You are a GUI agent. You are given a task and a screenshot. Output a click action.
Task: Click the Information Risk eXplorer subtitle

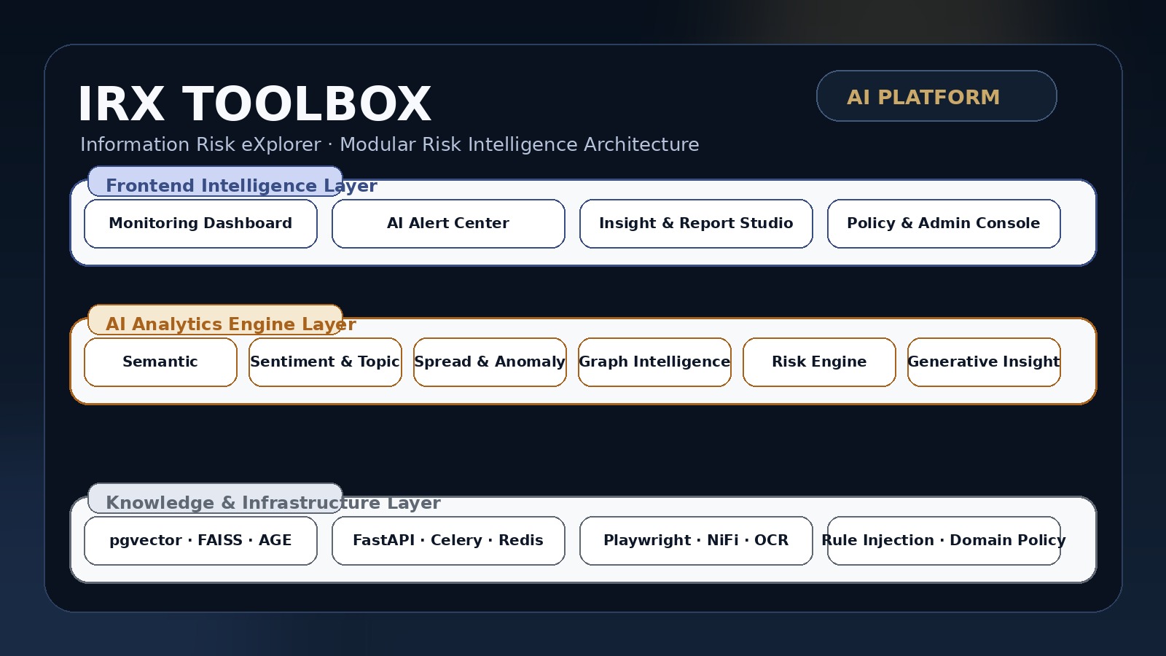tap(390, 144)
